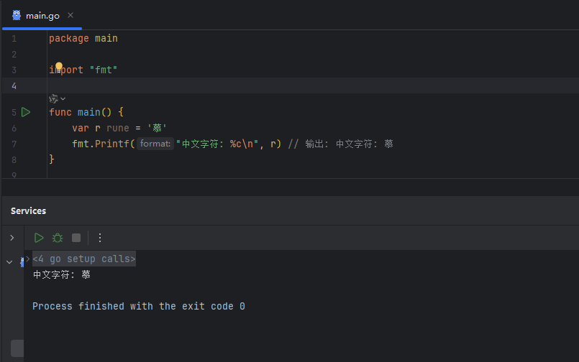Click the Go service node icon in Services tree
Image resolution: width=579 pixels, height=362 pixels.
22,262
